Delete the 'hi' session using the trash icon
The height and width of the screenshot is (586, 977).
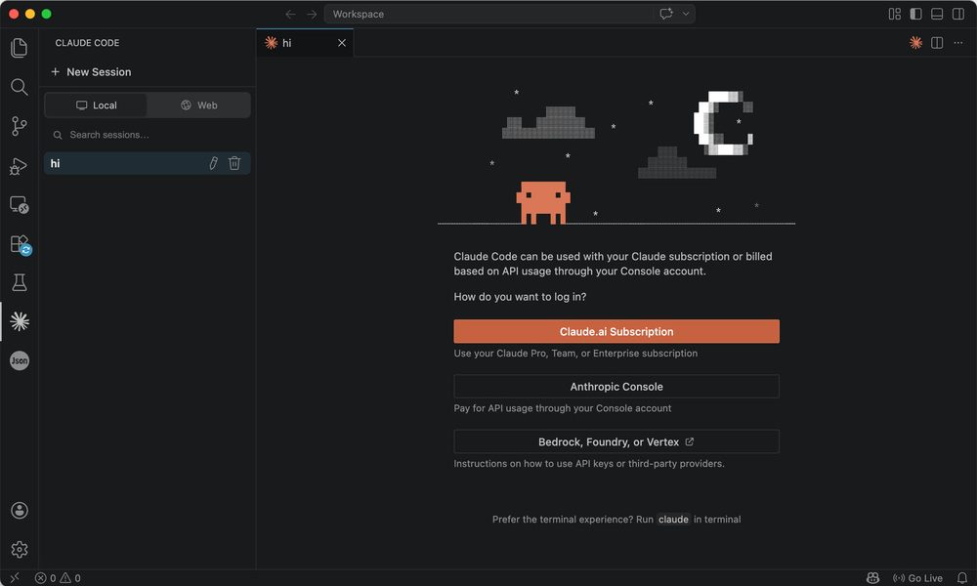(234, 163)
